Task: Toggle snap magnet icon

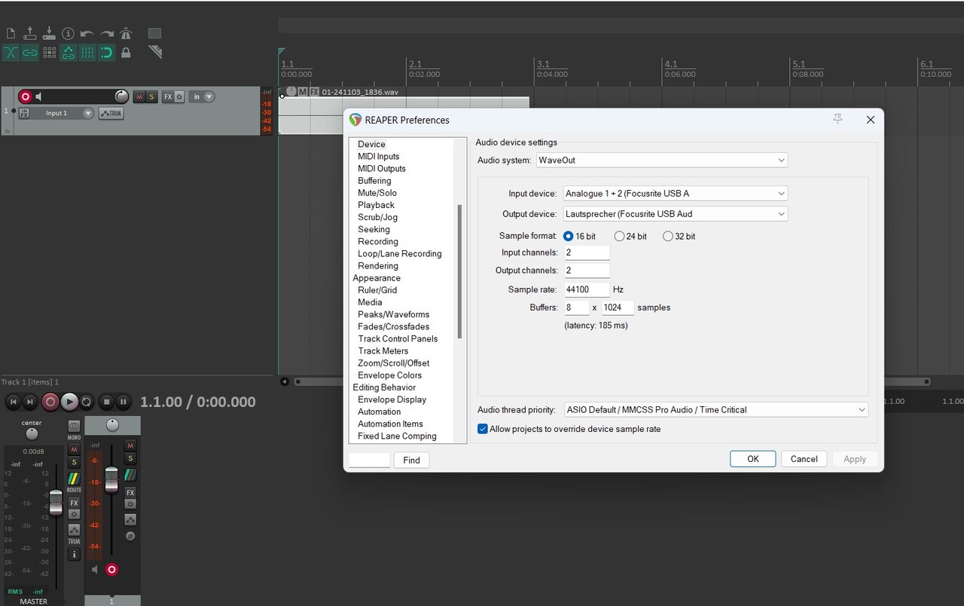Action: tap(107, 53)
